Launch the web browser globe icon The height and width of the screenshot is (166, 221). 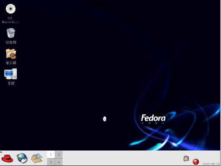(22, 158)
